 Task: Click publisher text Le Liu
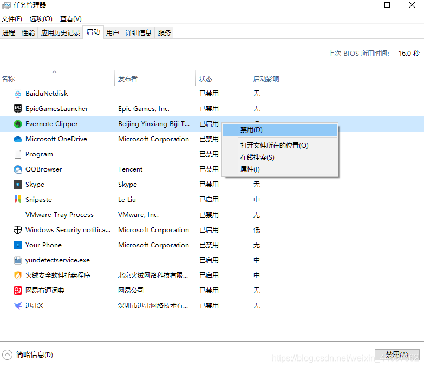click(127, 200)
